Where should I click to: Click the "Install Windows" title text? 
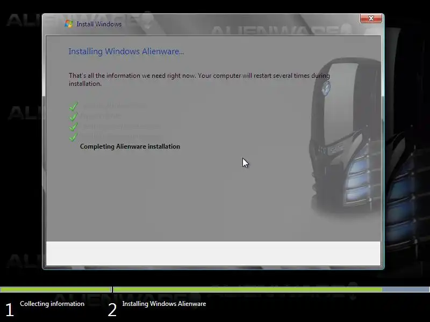[99, 24]
